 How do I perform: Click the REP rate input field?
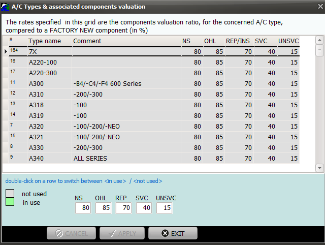click(123, 208)
